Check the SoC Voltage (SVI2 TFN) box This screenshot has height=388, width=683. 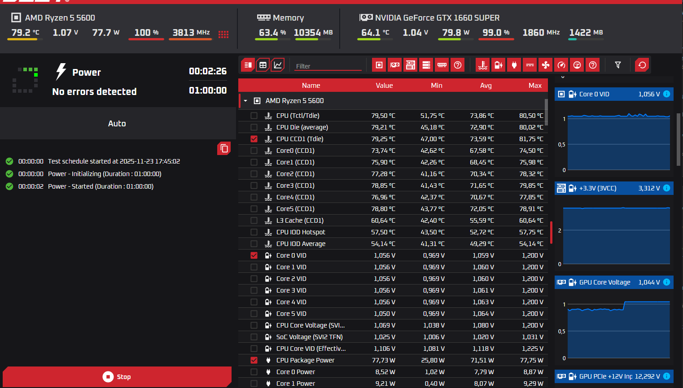[x=254, y=337]
